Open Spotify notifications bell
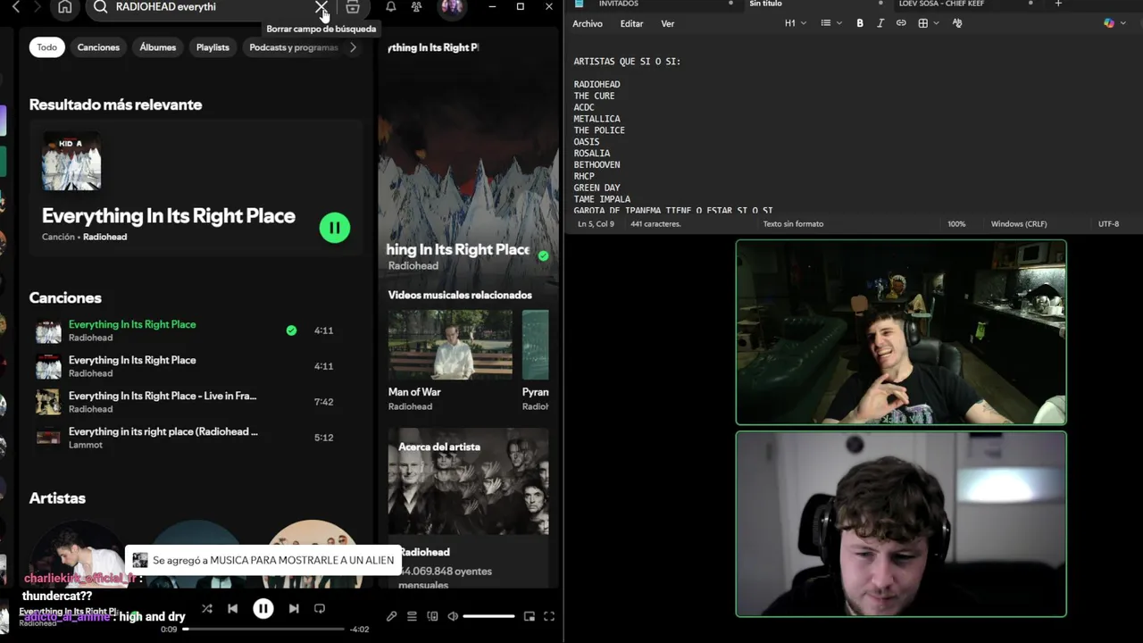Image resolution: width=1143 pixels, height=643 pixels. (x=390, y=7)
